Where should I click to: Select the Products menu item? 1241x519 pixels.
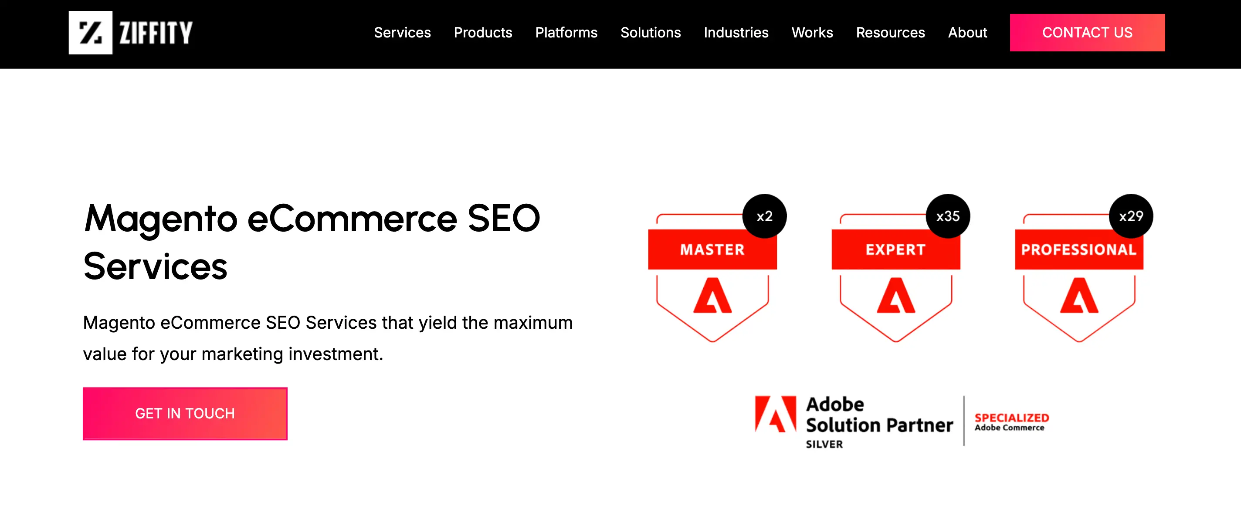(483, 32)
